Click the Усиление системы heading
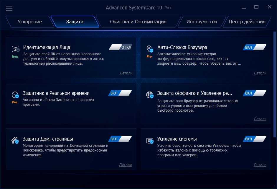 click(177, 139)
